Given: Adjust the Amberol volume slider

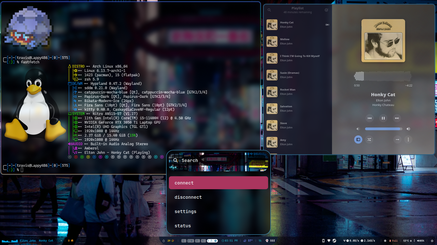Looking at the screenshot, I should 383,129.
